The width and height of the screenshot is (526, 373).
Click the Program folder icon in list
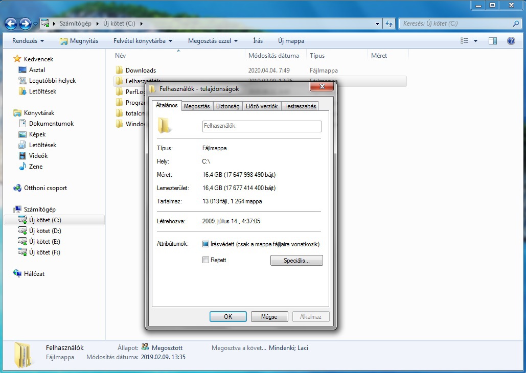pos(119,102)
